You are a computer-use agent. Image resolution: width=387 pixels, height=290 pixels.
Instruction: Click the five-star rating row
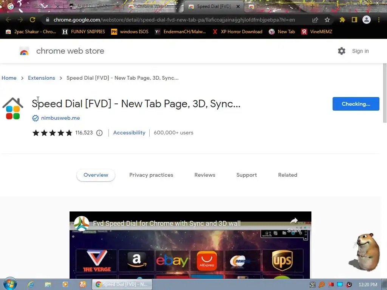pyautogui.click(x=52, y=133)
